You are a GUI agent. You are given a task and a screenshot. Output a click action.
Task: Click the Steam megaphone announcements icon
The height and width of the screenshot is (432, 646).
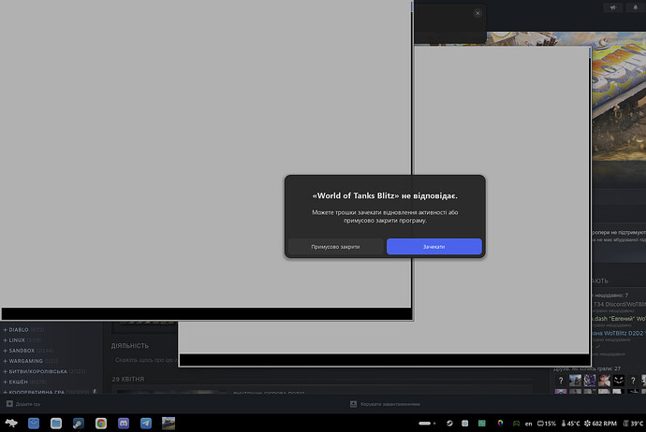coord(613,7)
